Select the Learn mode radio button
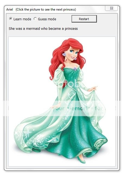The image size is (124, 175). tap(11, 19)
